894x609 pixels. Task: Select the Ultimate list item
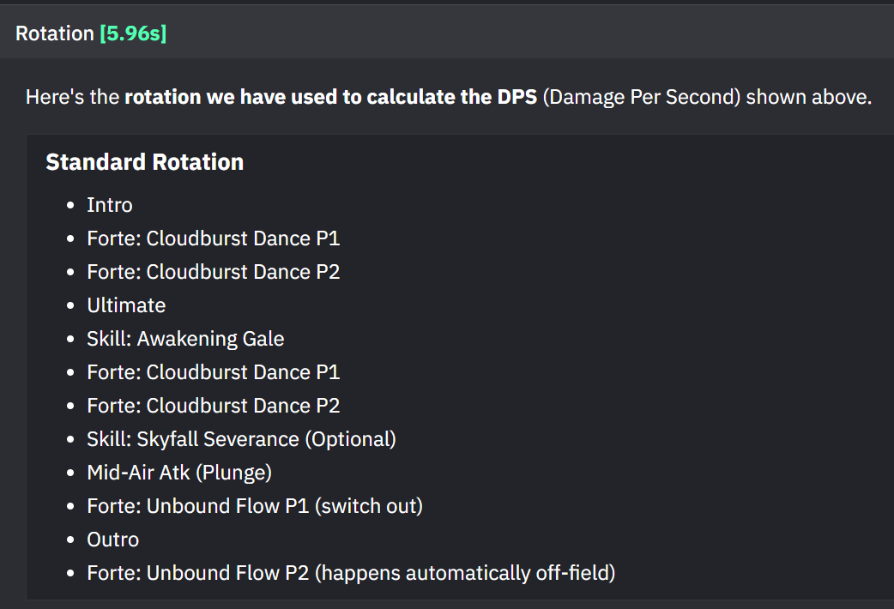pyautogui.click(x=126, y=305)
